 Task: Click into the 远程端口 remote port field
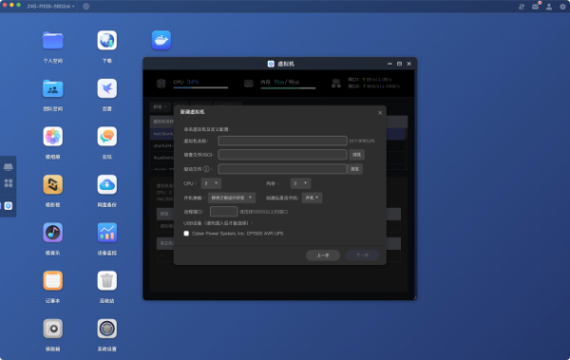[x=223, y=211]
